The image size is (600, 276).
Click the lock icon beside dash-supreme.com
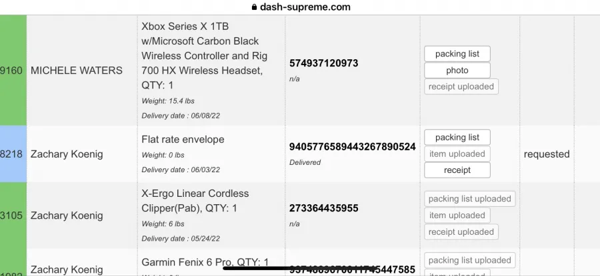254,7
